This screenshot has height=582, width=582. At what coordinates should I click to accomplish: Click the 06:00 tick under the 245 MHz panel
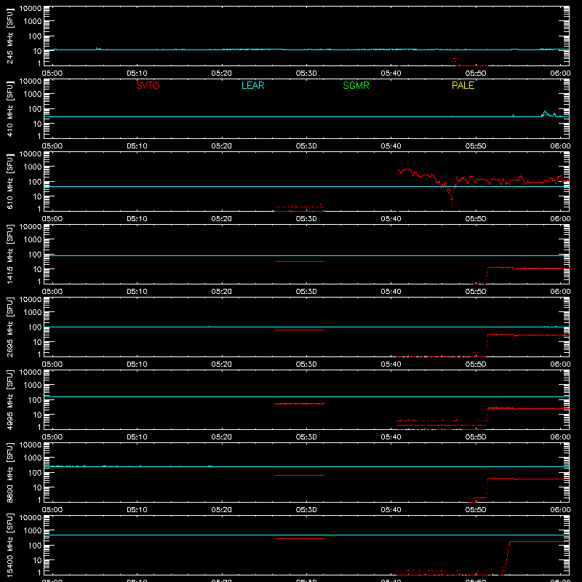click(560, 73)
